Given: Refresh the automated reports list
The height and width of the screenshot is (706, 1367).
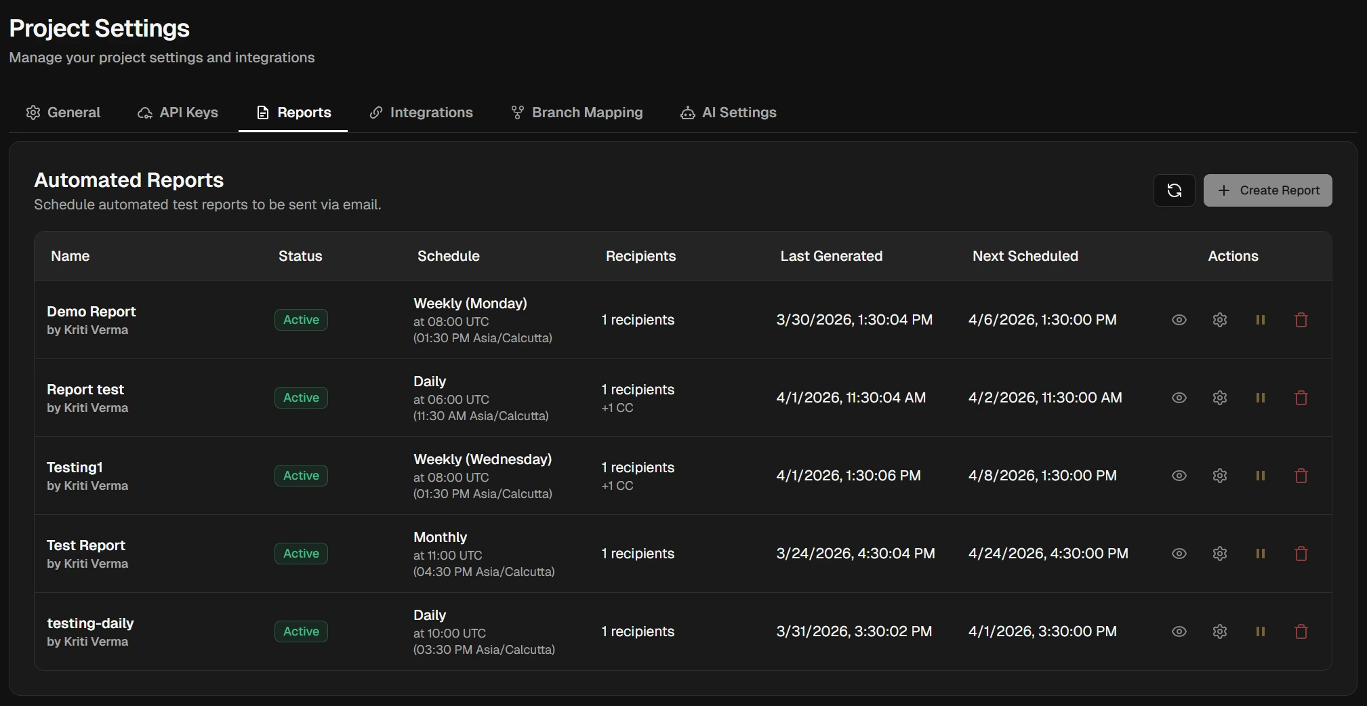Looking at the screenshot, I should coord(1174,190).
